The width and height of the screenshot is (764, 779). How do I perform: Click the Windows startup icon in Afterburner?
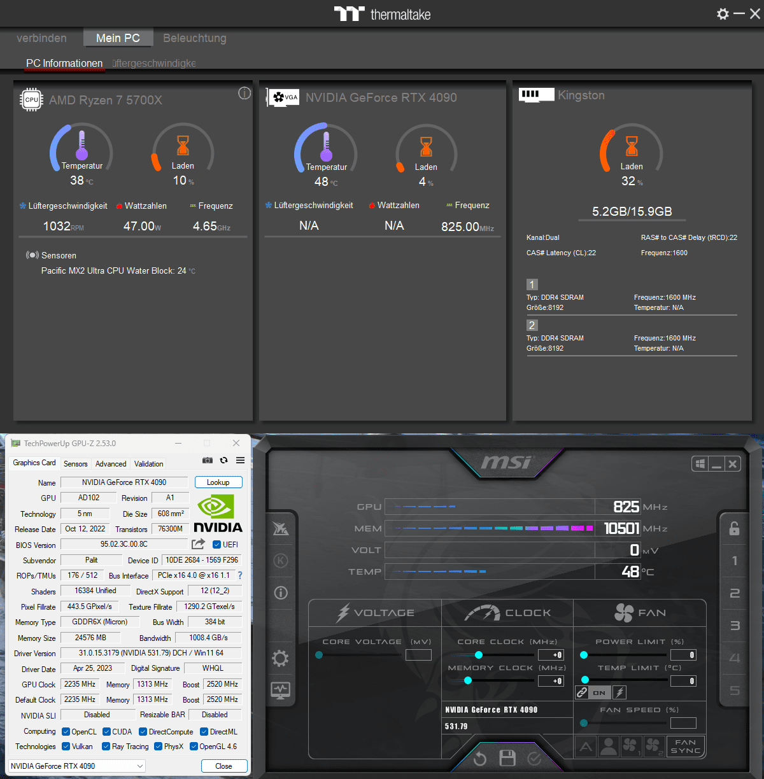(x=700, y=464)
